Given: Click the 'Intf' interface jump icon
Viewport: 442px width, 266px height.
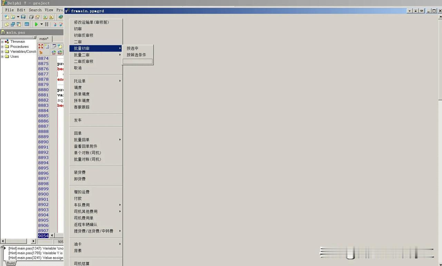Looking at the screenshot, I should pyautogui.click(x=54, y=53).
